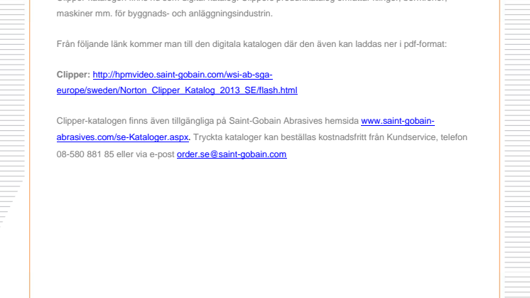Image resolution: width=530 pixels, height=298 pixels.
Task: Click the order.se@saint-gobain.com email link
Action: click(x=232, y=154)
